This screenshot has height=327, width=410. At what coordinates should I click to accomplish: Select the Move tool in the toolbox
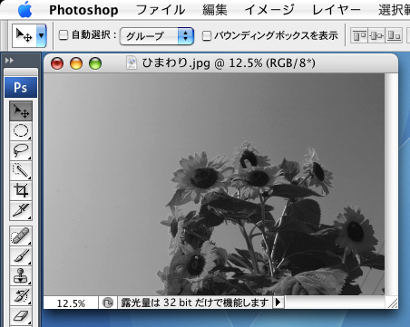[x=21, y=111]
